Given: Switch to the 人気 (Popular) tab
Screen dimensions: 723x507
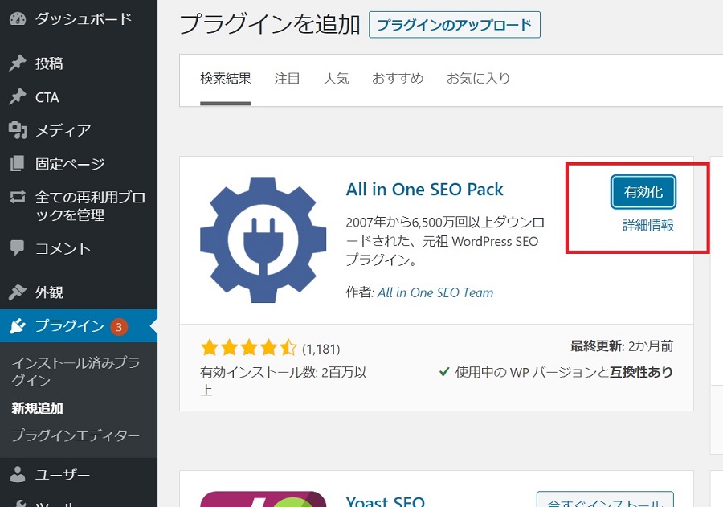Looking at the screenshot, I should (x=336, y=79).
